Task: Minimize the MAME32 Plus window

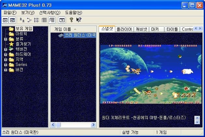Action: (x=185, y=6)
